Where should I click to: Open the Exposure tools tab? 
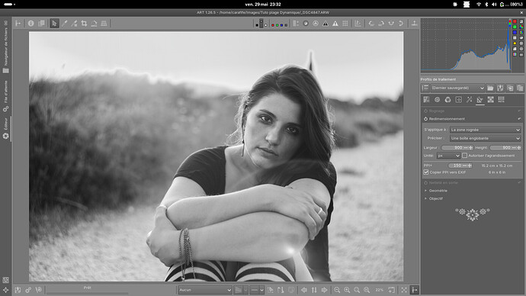[426, 99]
